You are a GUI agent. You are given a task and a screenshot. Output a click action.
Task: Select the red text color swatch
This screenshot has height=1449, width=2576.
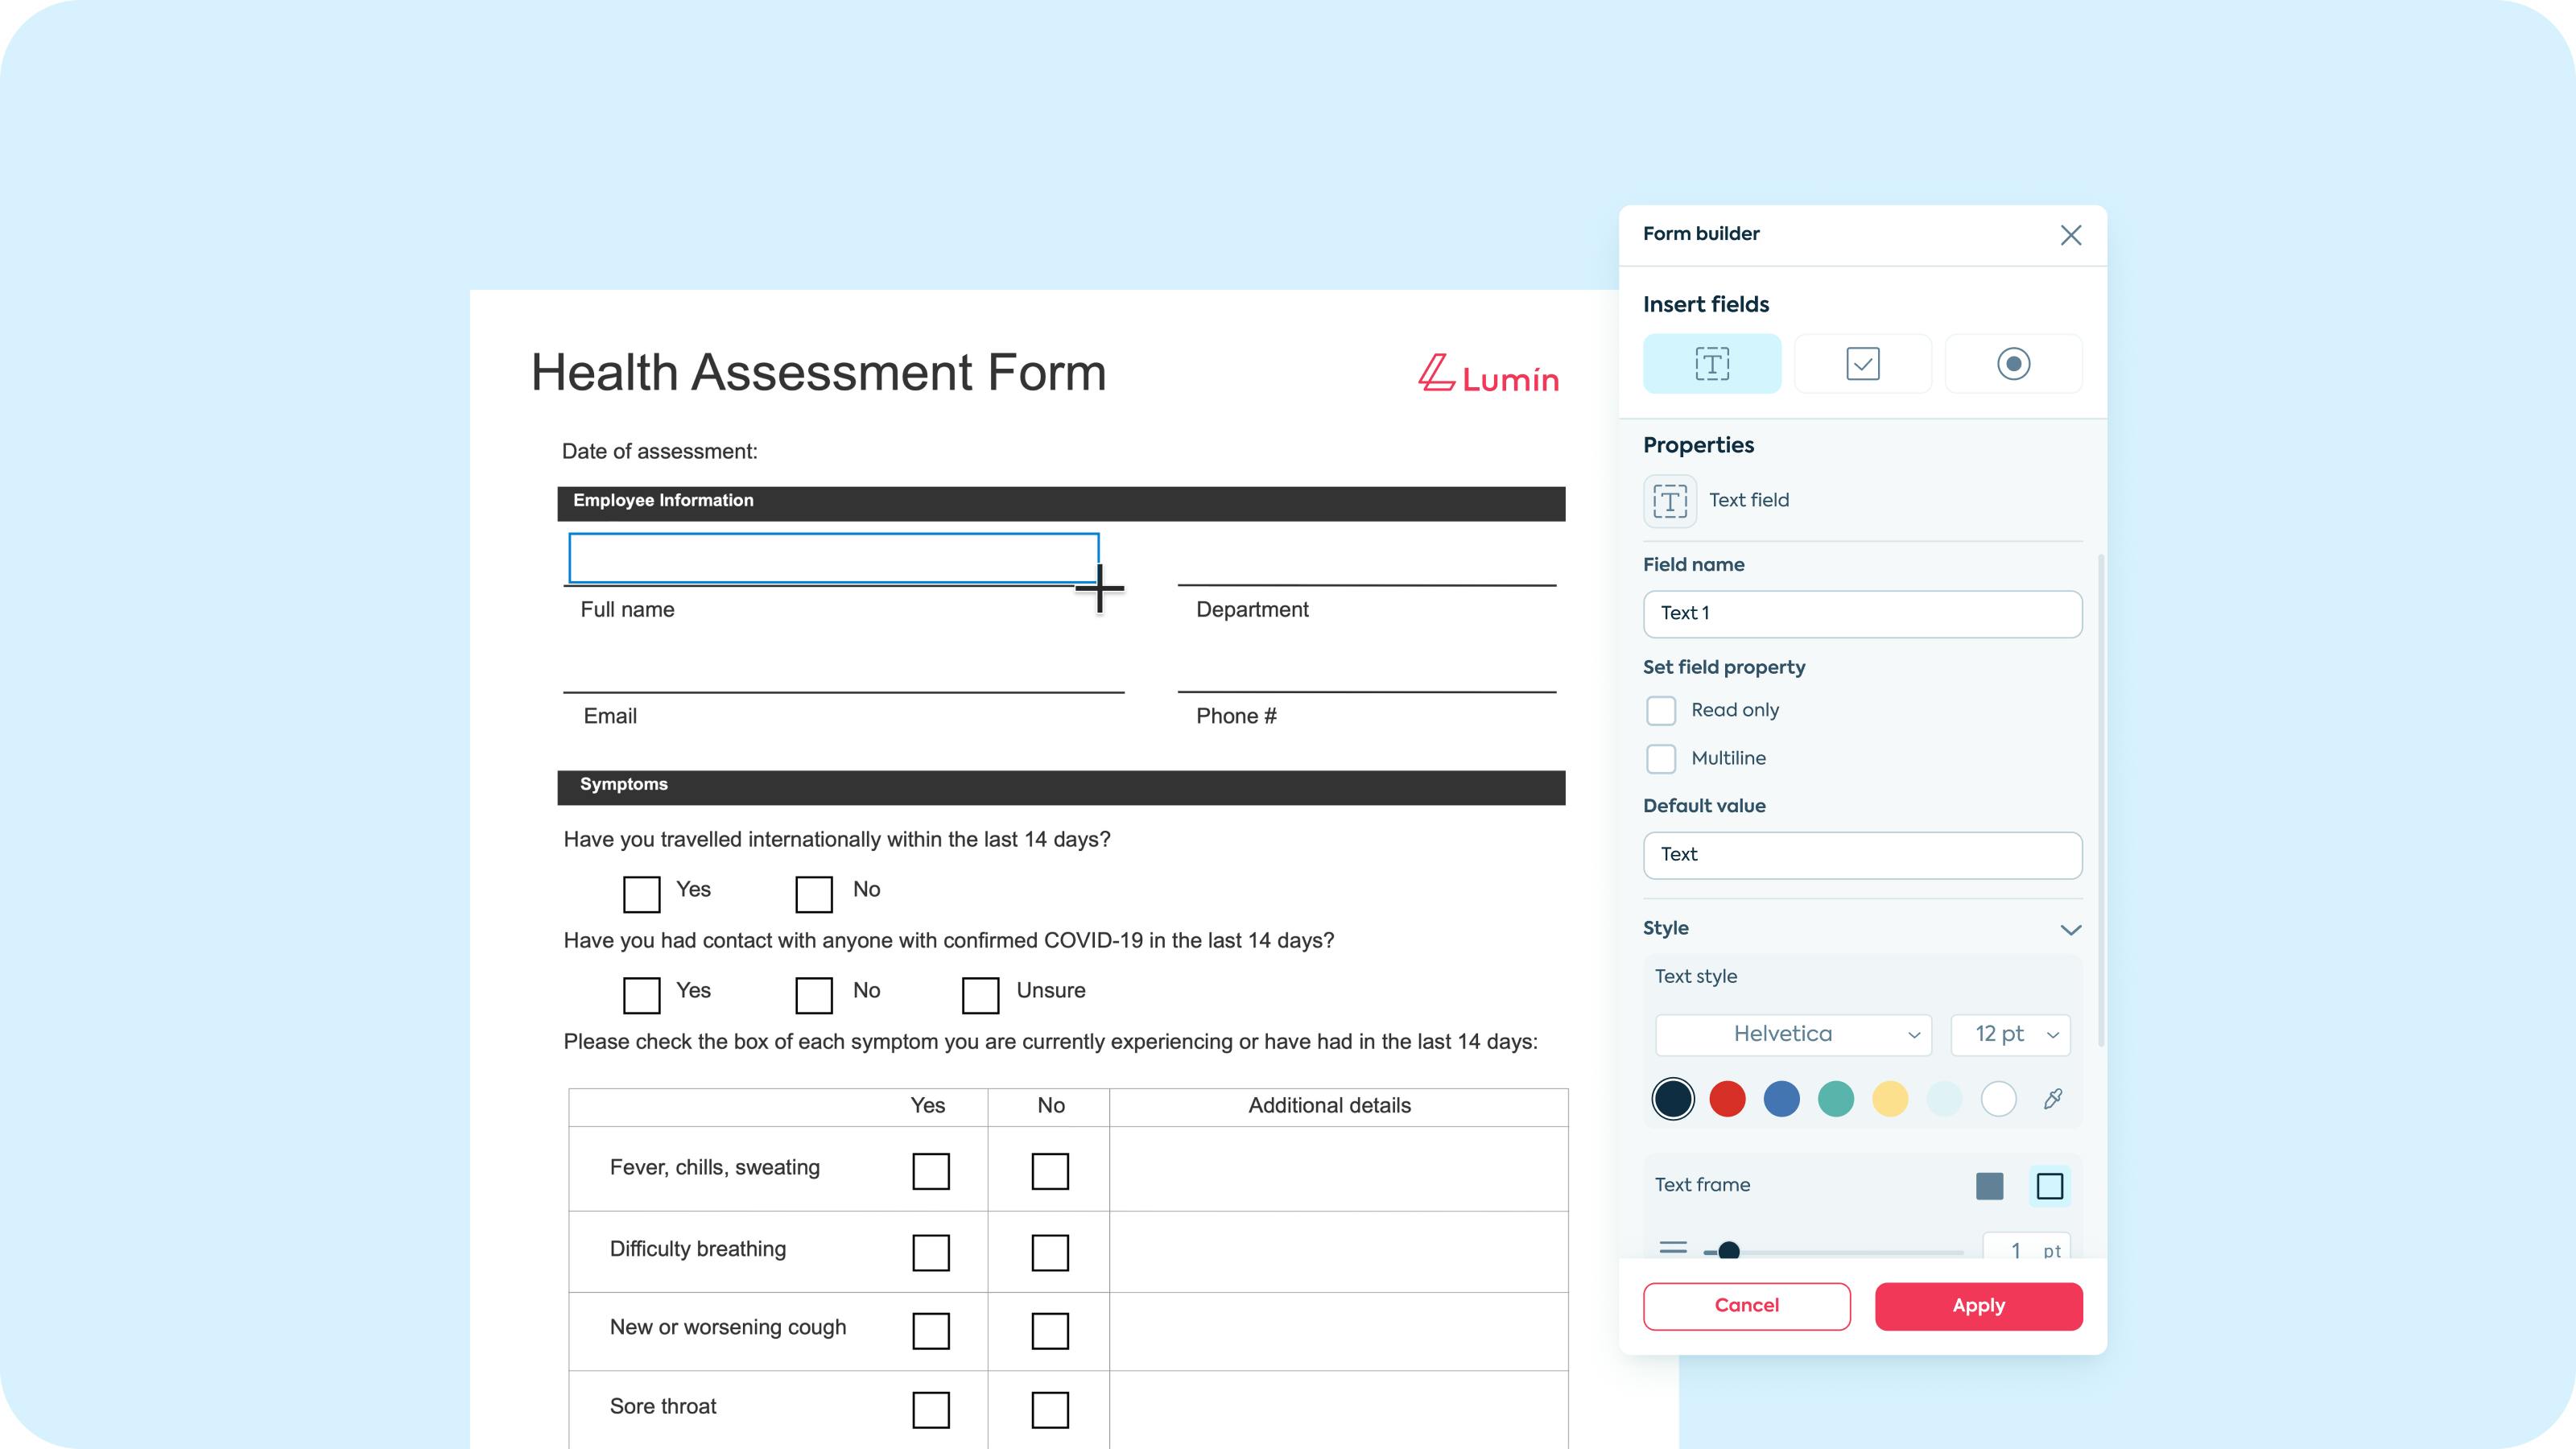[x=1727, y=1098]
